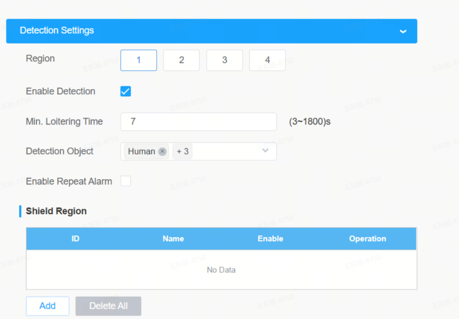Remove the Human tag from Detection Object
Viewport: 459px width, 319px height.
pyautogui.click(x=162, y=151)
